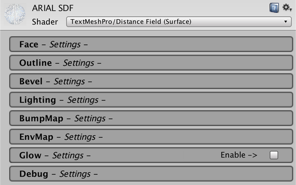This screenshot has height=185, width=296.
Task: Click the ARIAL SDF material name
Action: click(53, 8)
